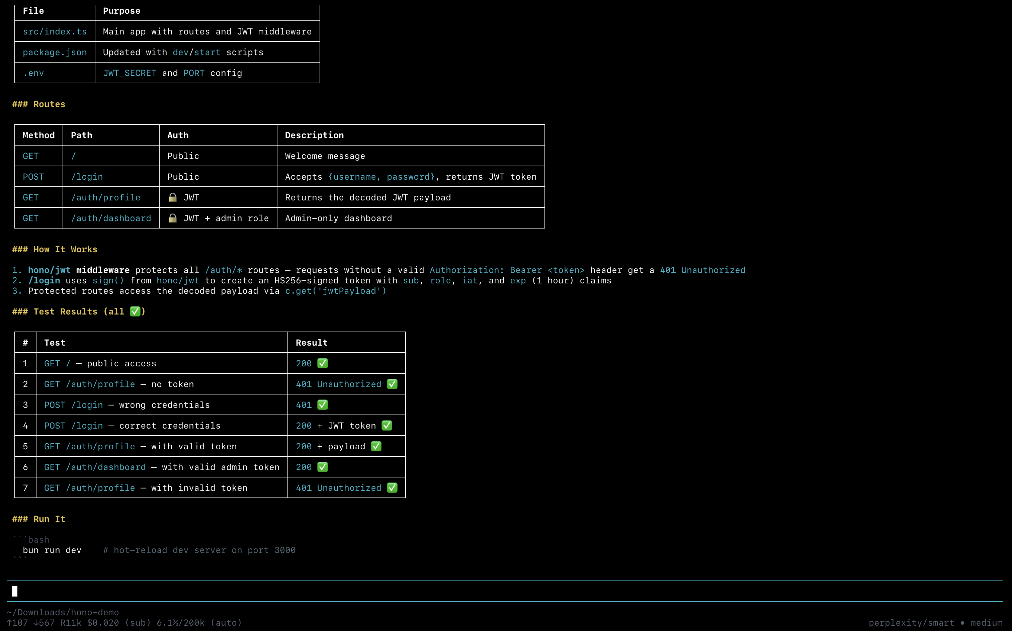This screenshot has height=631, width=1012.
Task: Click the medium effort indicator
Action: click(986, 623)
